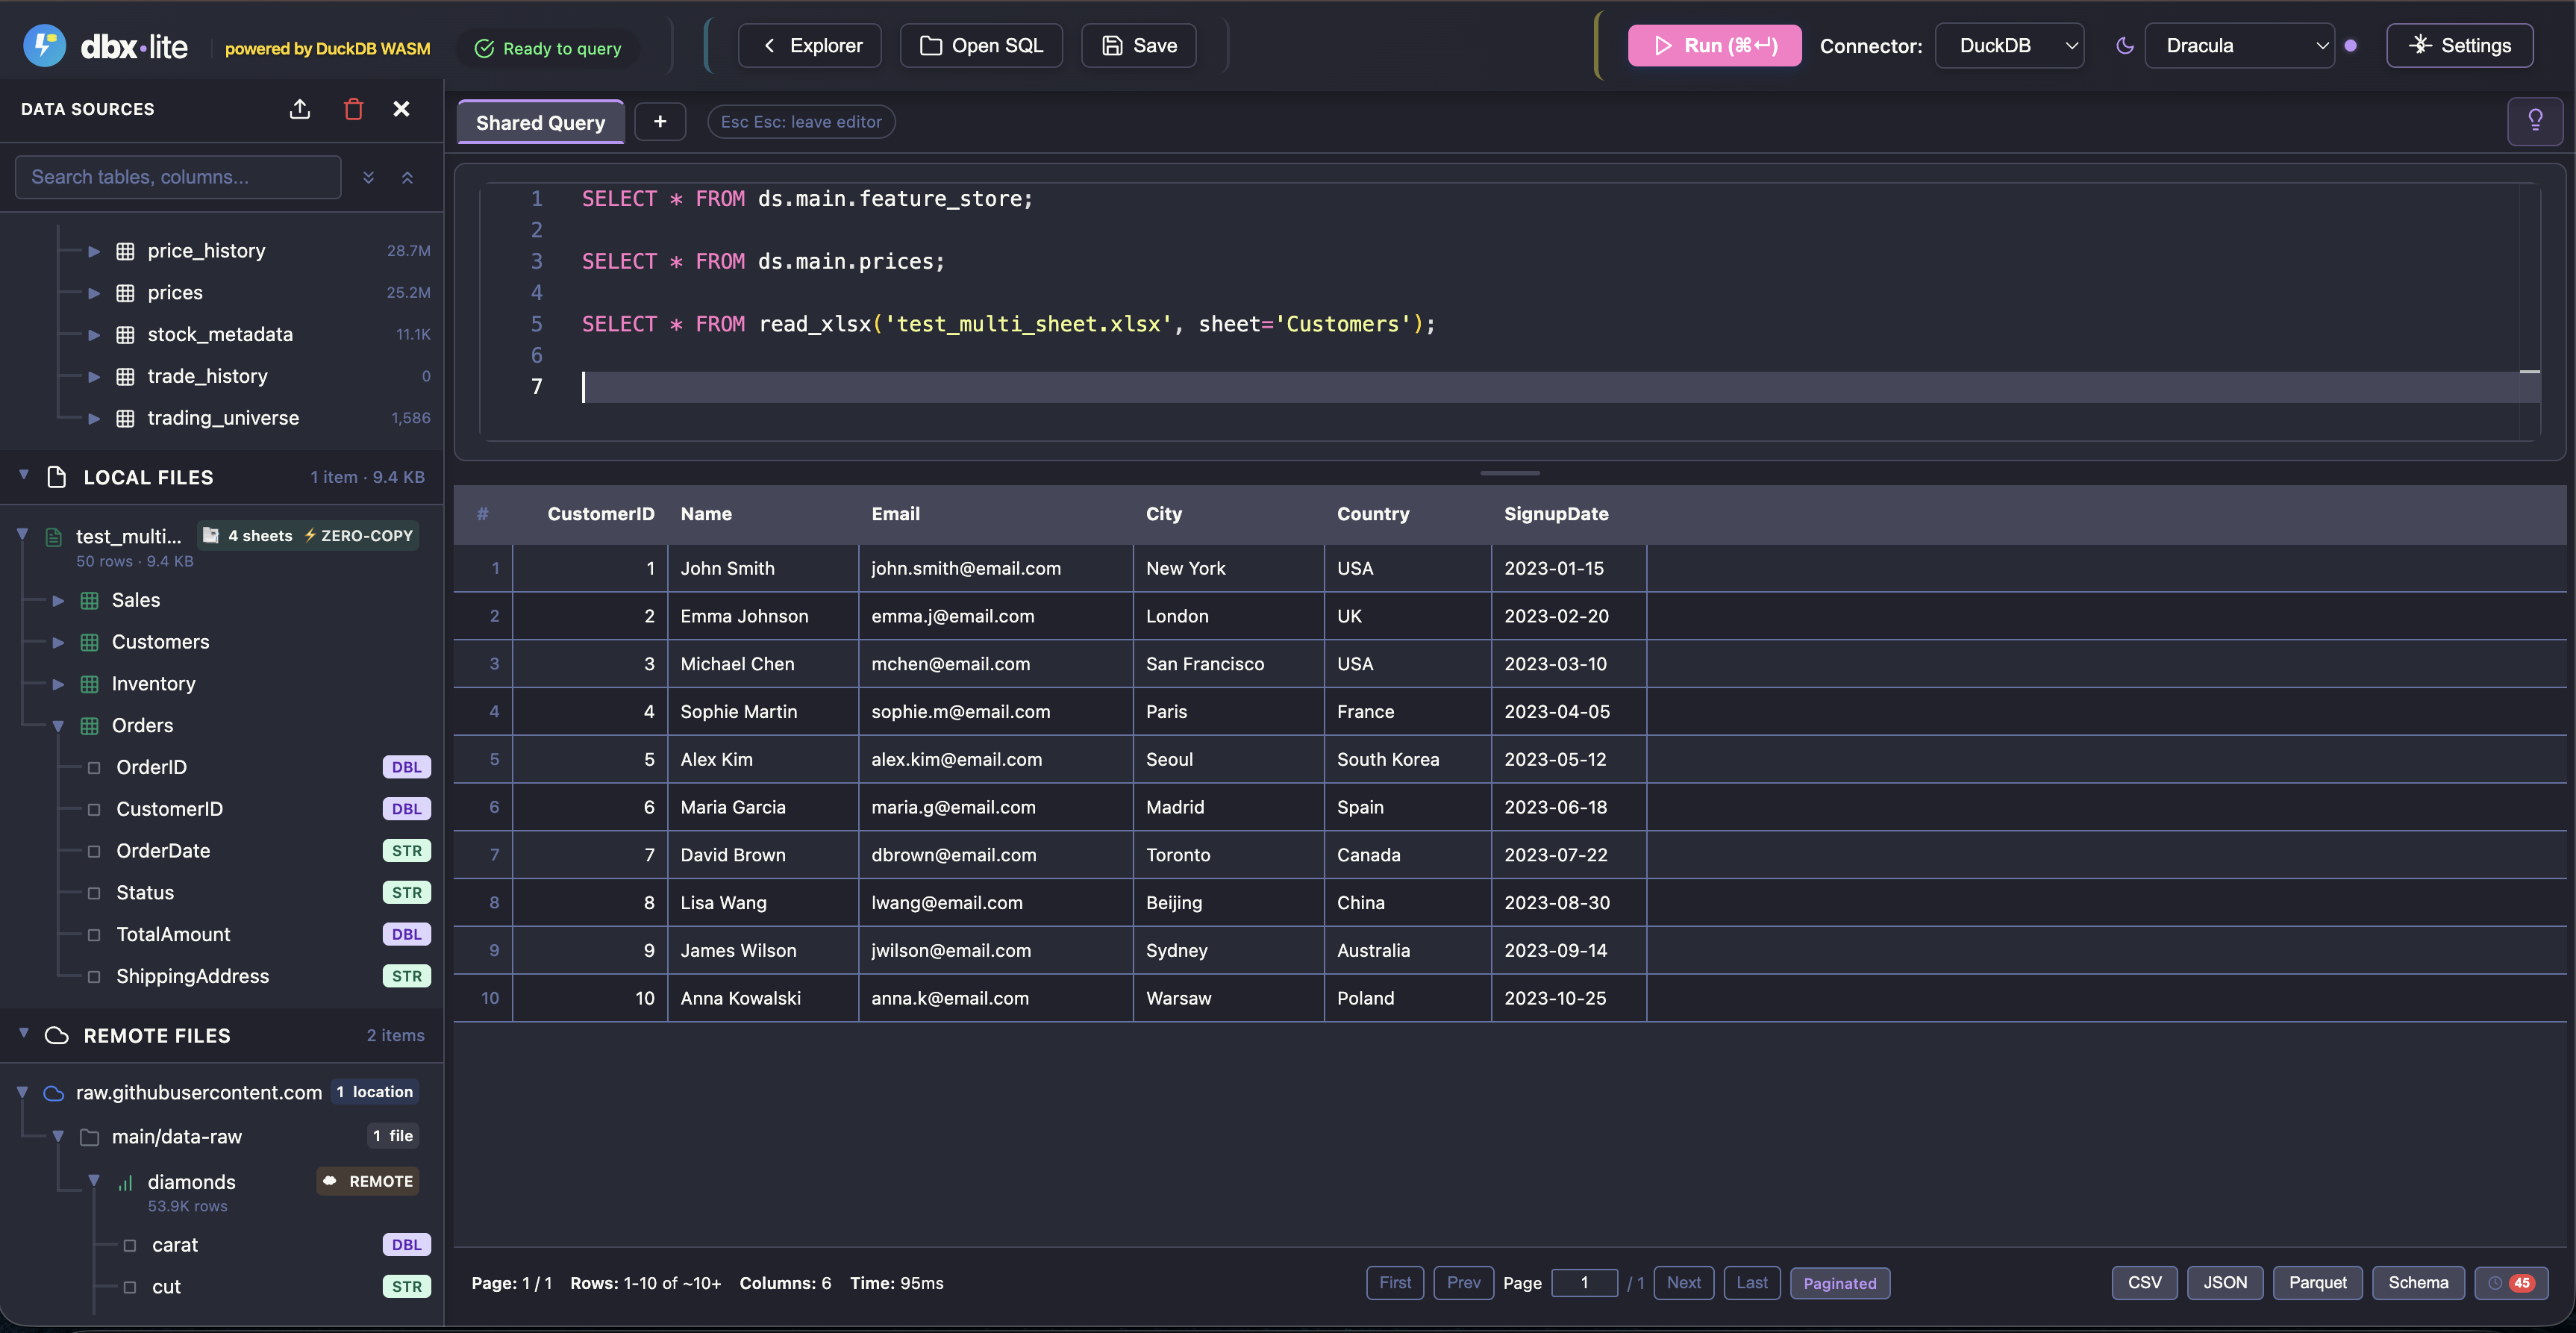This screenshot has width=2576, height=1333.
Task: Expand the Sales sheet
Action: coord(58,601)
